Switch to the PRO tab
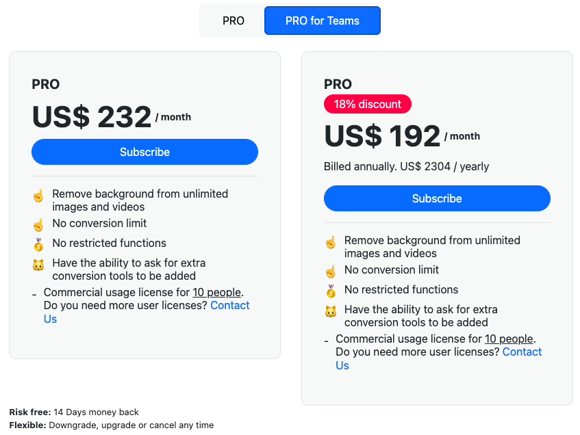This screenshot has height=435, width=580. (x=233, y=21)
